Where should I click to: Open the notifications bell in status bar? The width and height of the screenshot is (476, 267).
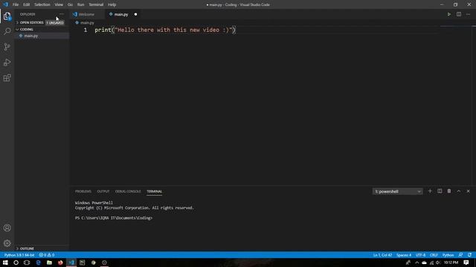point(469,255)
